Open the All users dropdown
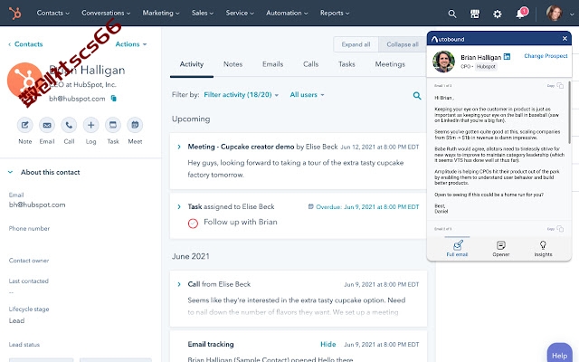The image size is (579, 362). pos(307,94)
